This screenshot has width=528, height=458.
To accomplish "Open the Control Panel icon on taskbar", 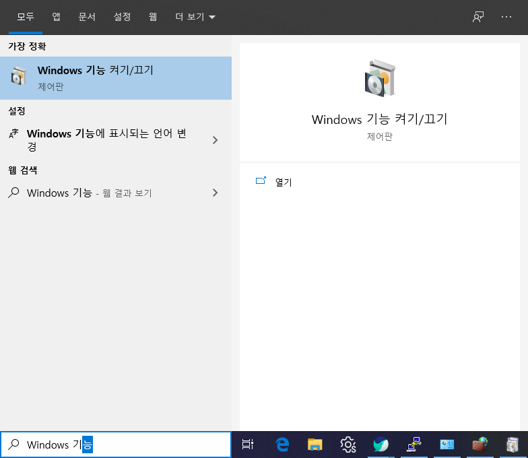I will pos(447,445).
